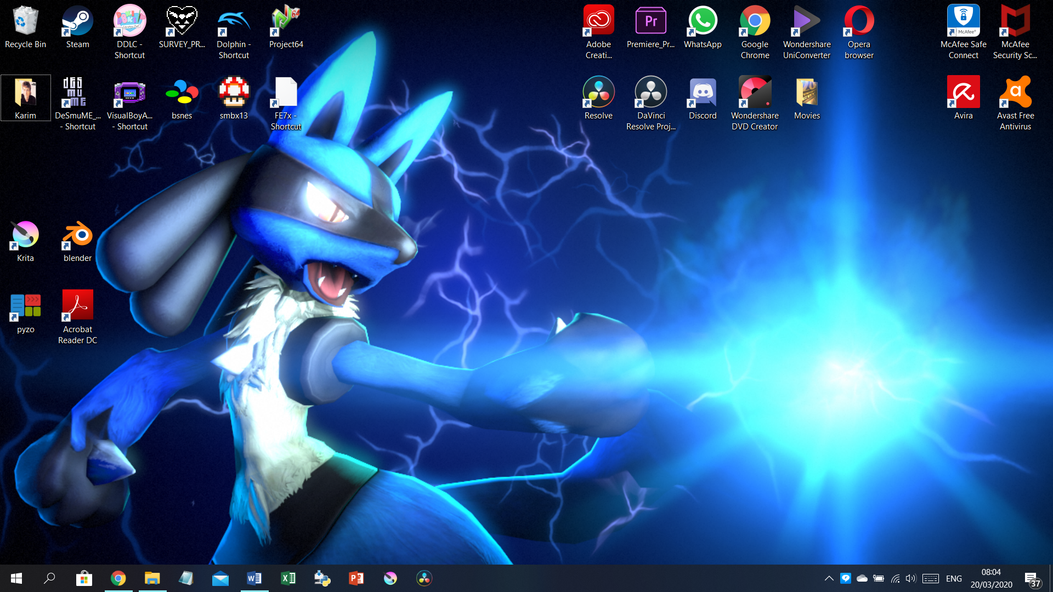Image resolution: width=1053 pixels, height=592 pixels.
Task: Select the McAfee Security Scan icon
Action: click(x=1015, y=32)
